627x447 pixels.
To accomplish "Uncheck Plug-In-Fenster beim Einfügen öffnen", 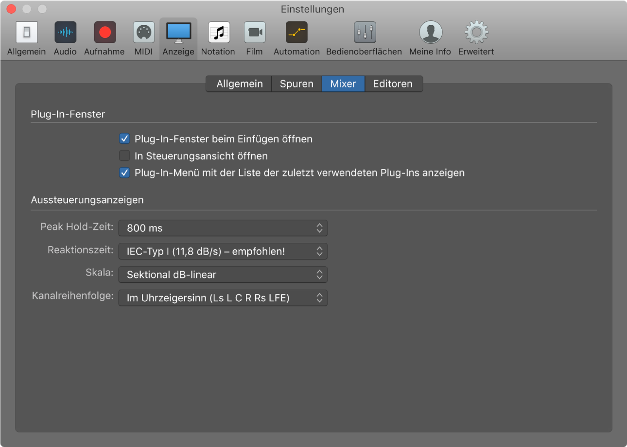I will coord(125,139).
